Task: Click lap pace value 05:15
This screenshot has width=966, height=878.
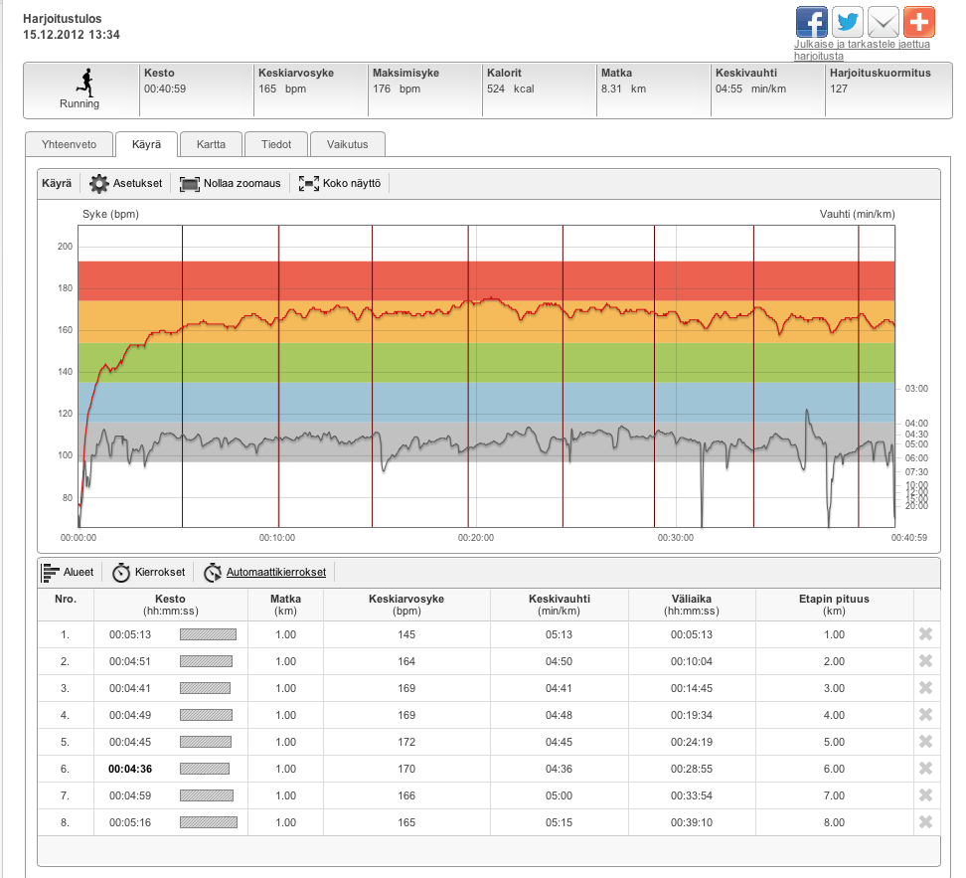Action: (x=559, y=822)
